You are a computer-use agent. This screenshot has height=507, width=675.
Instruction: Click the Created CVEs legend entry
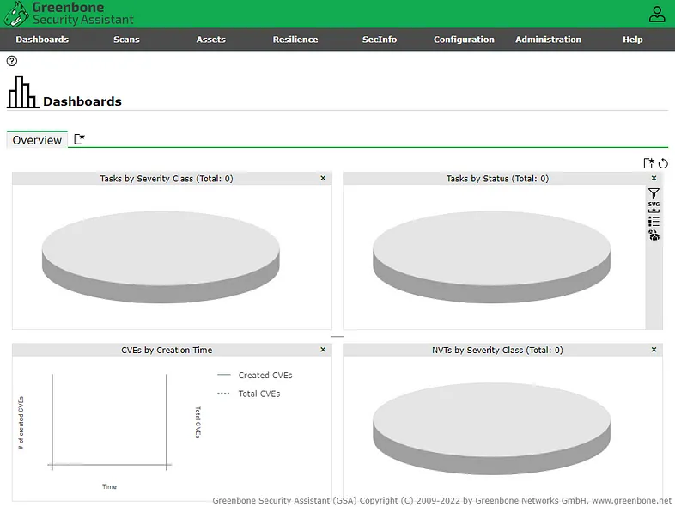coord(254,376)
